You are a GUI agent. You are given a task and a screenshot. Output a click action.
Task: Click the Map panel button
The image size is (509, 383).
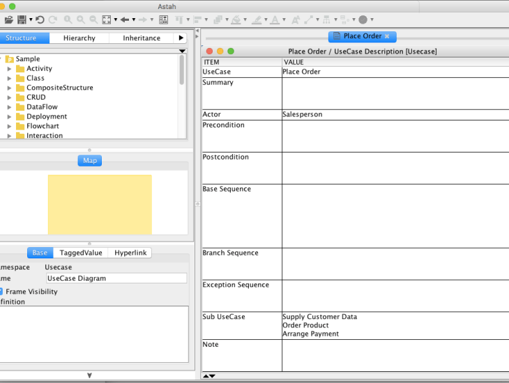[90, 161]
